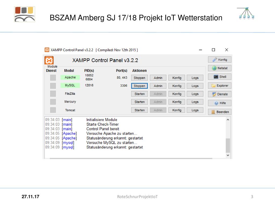Open the Dienste services button
The height and width of the screenshot is (206, 275).
pyautogui.click(x=220, y=94)
